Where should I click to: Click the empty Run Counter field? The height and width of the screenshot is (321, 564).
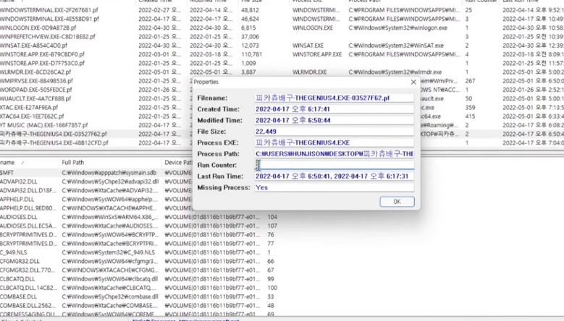coord(334,165)
